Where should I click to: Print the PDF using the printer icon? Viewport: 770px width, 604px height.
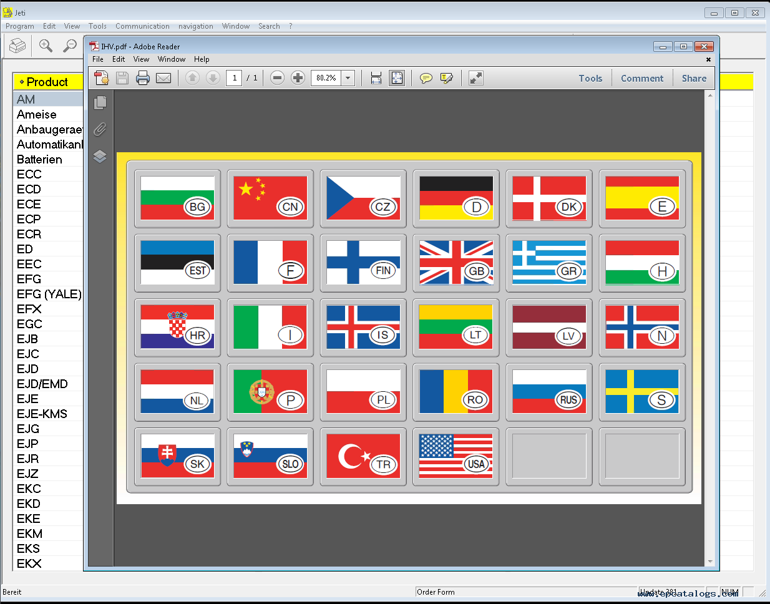[x=143, y=78]
